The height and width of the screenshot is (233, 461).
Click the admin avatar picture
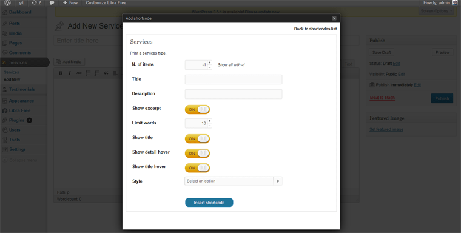point(455,2)
